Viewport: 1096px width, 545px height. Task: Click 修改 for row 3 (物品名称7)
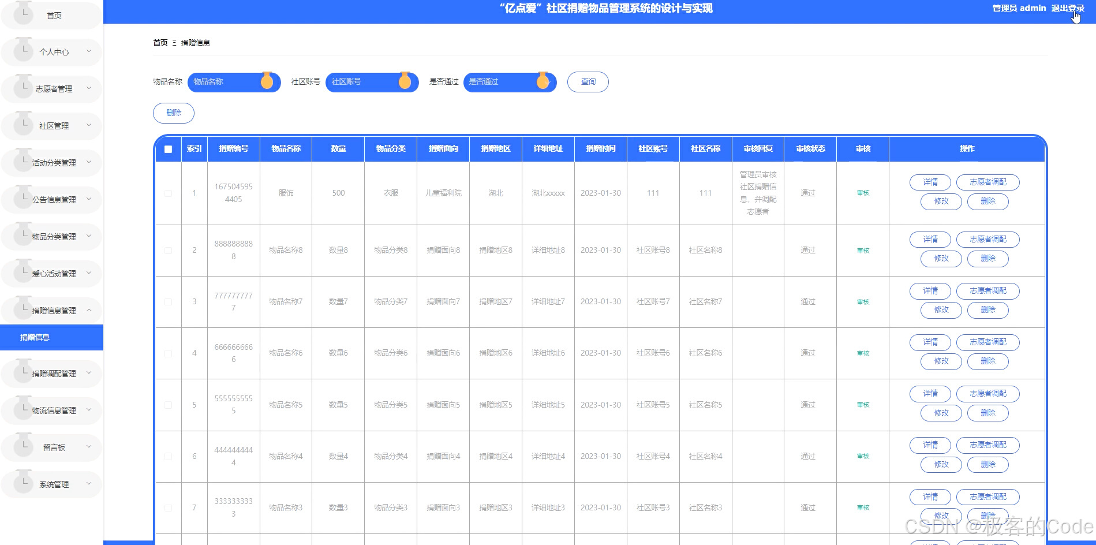click(x=941, y=310)
